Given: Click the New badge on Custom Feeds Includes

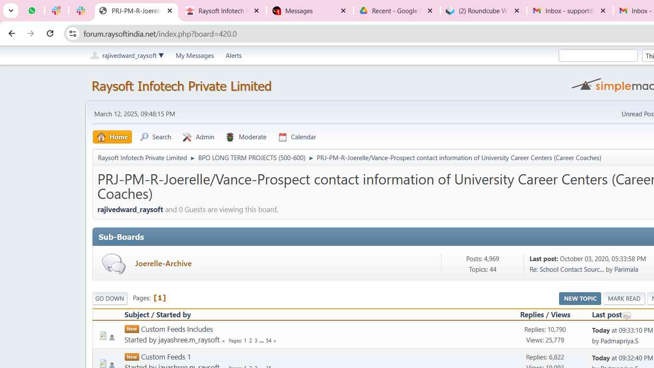Looking at the screenshot, I should 132,329.
